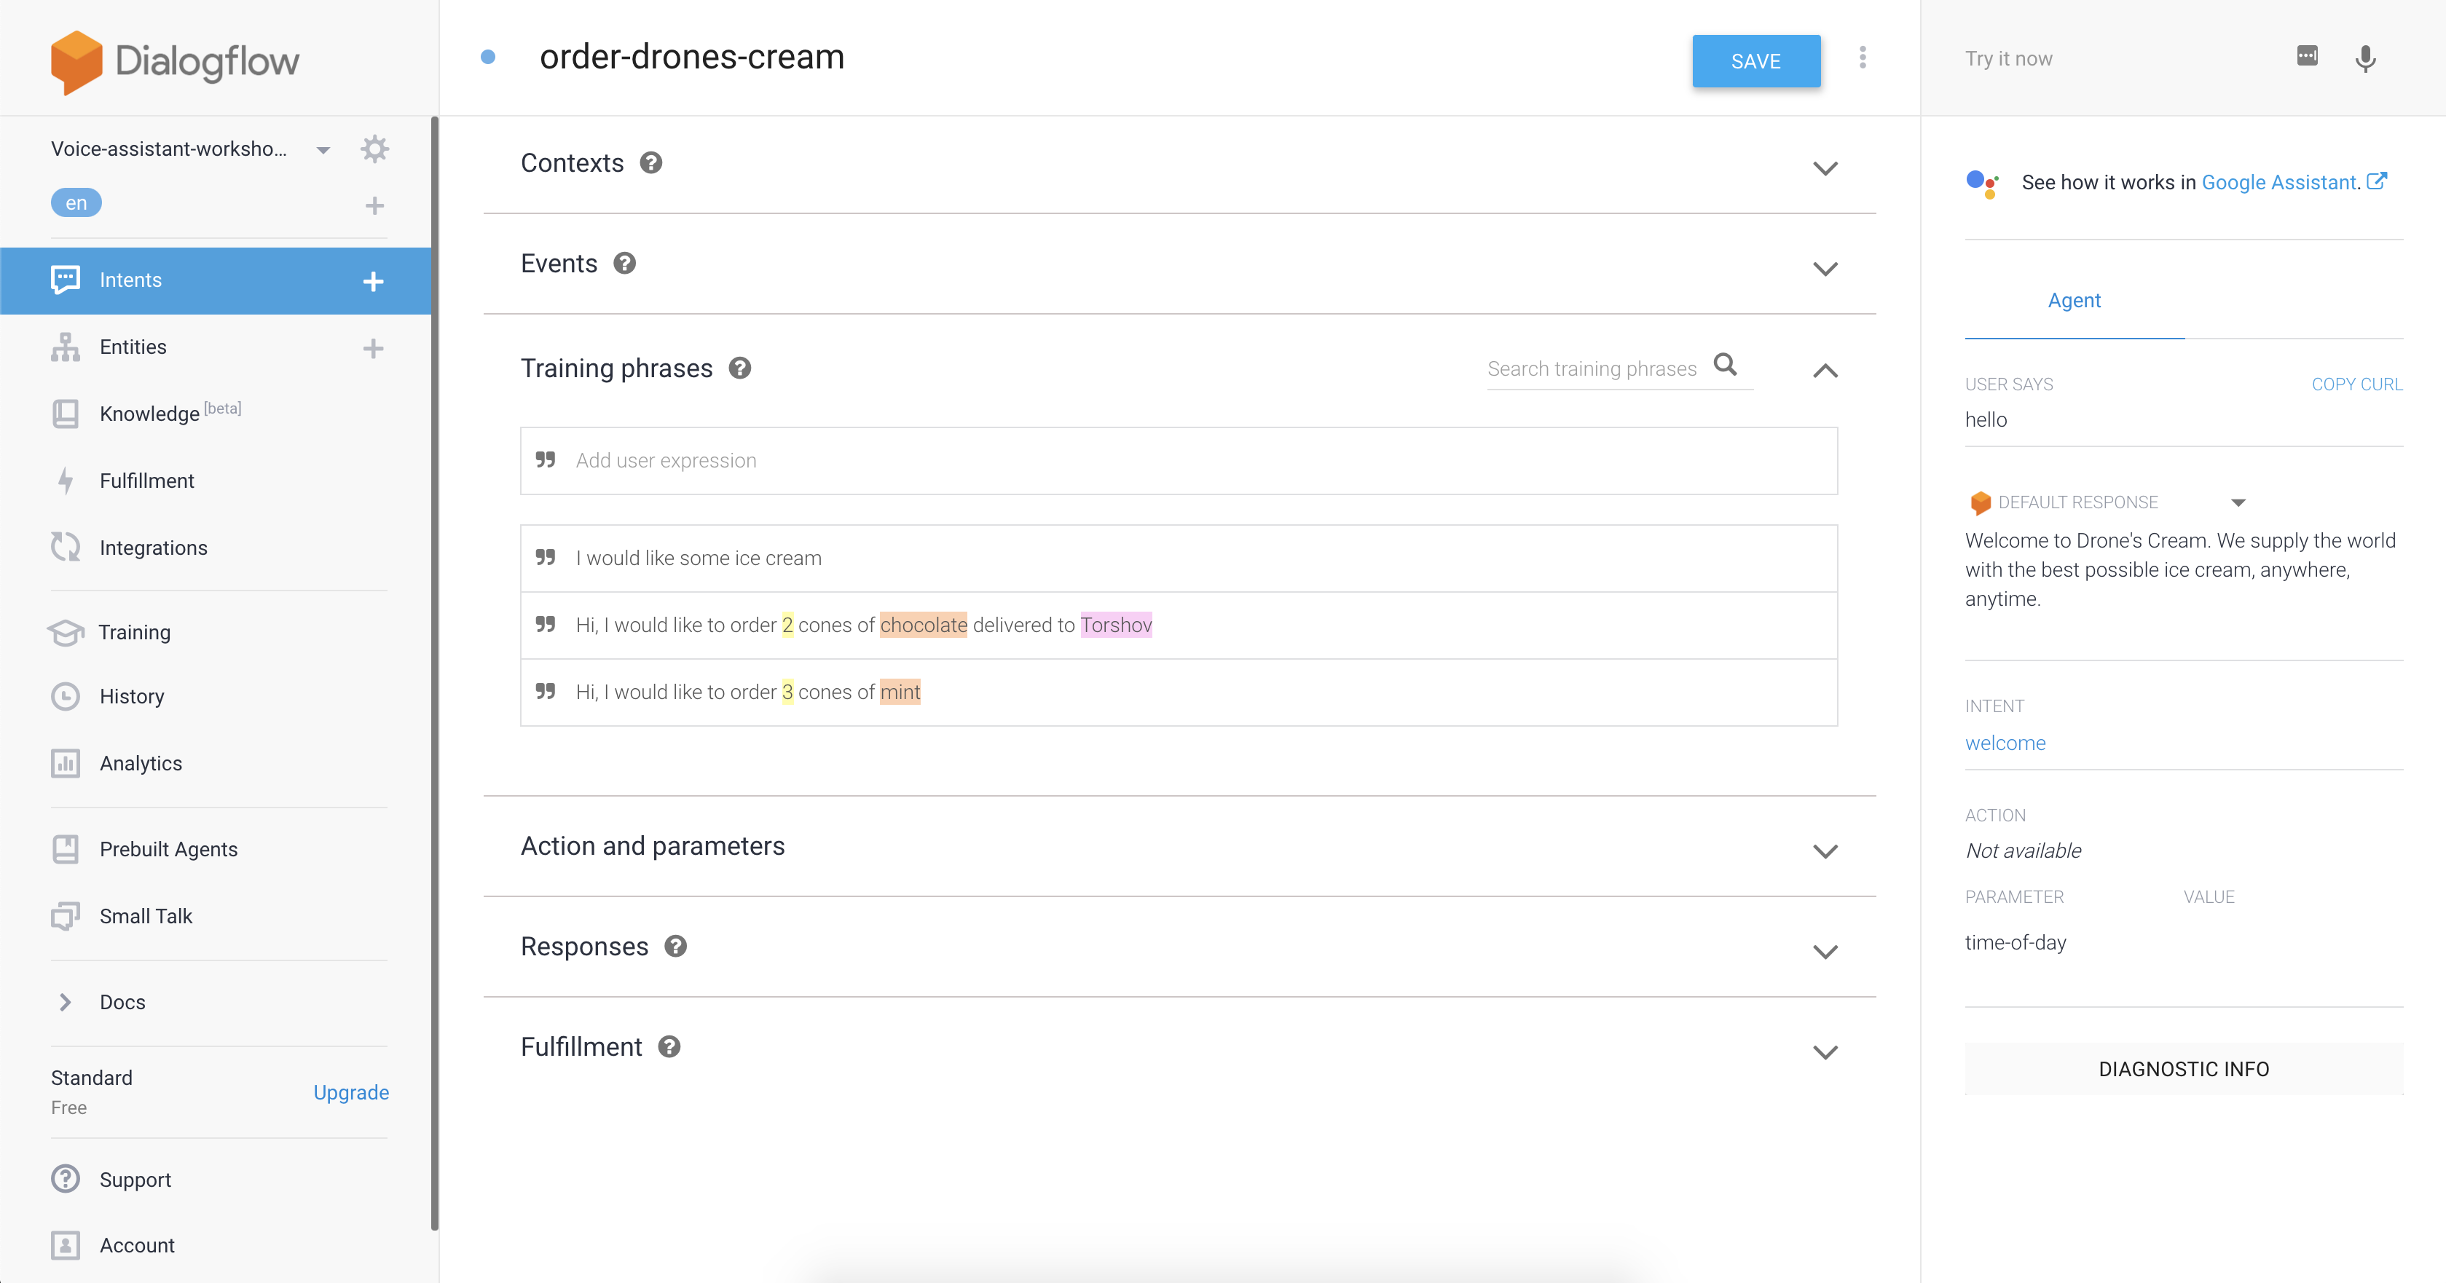Viewport: 2446px width, 1283px height.
Task: Click the Support question mark icon
Action: click(66, 1179)
